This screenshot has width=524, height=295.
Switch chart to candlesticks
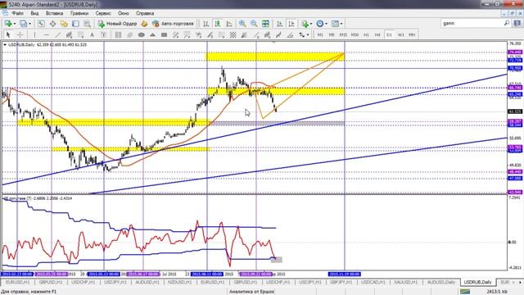click(218, 24)
